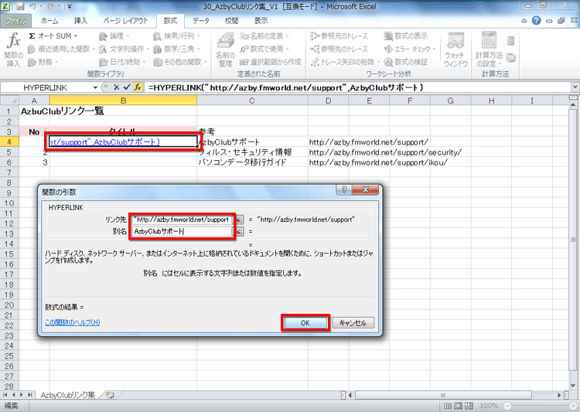Open the 検索/行列 functions dropdown
The height and width of the screenshot is (412, 580).
coord(177,36)
